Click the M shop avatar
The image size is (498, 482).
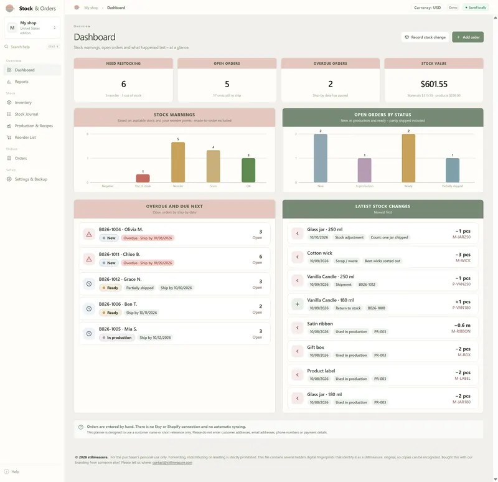pyautogui.click(x=12, y=27)
